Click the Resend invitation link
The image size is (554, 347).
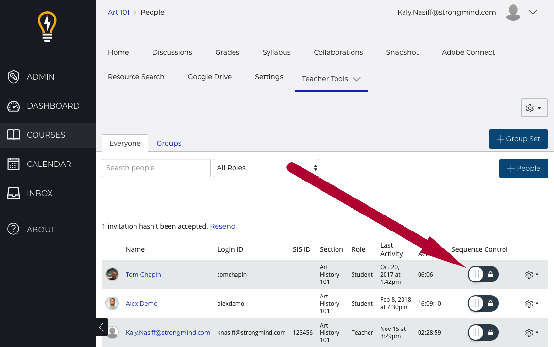tap(222, 226)
